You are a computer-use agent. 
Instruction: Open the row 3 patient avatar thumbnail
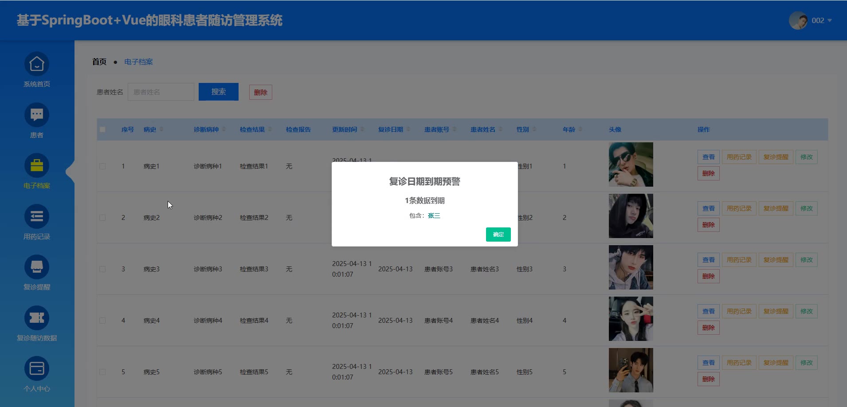click(631, 267)
